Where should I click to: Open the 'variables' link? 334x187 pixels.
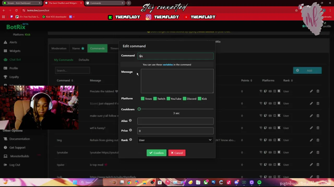click(168, 65)
